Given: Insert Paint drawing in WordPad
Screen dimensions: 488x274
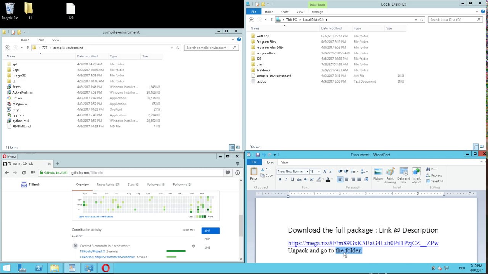Looking at the screenshot, I should [390, 175].
